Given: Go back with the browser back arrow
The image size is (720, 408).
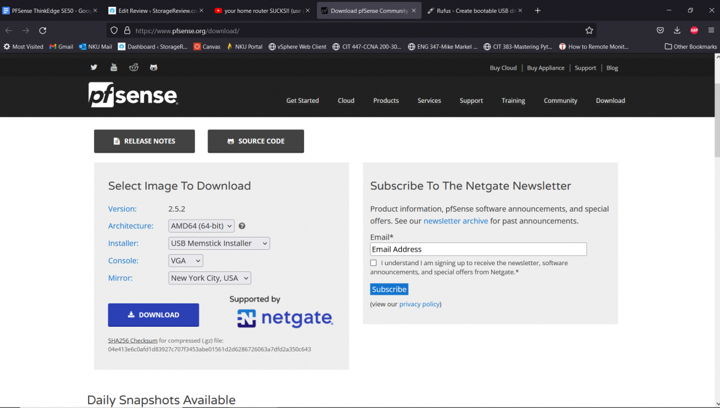Looking at the screenshot, I should 9,30.
